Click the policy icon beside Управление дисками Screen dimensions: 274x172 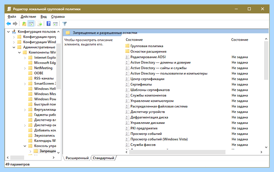click(x=127, y=123)
